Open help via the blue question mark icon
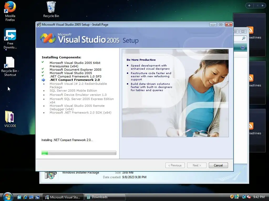This screenshot has height=201, width=269. (x=242, y=48)
